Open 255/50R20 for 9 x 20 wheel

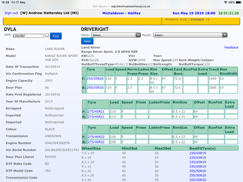click(x=197, y=180)
